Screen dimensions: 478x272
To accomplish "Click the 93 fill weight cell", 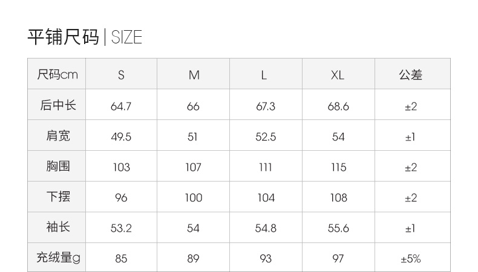I will tap(266, 259).
